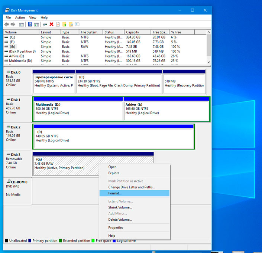Click the RAW file system cell

point(84,46)
